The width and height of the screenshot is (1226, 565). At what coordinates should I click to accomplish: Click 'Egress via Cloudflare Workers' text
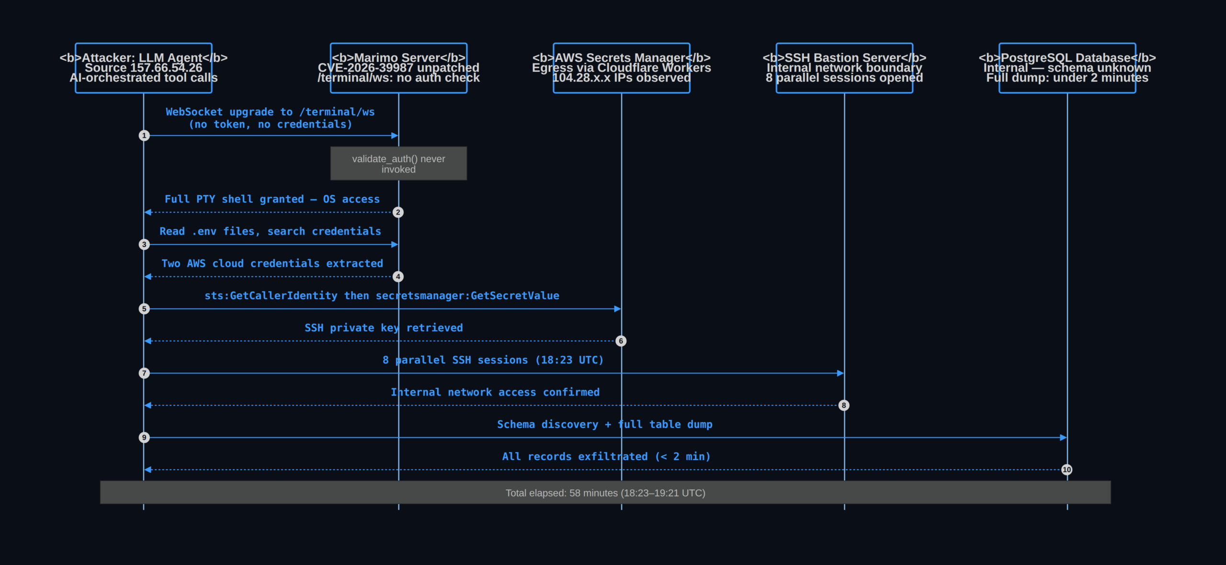click(x=622, y=68)
